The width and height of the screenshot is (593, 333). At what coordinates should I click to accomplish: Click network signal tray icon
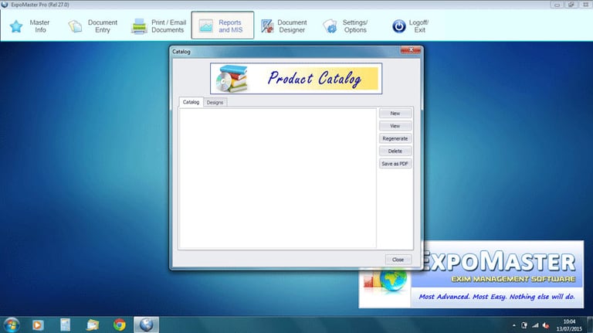click(x=535, y=325)
